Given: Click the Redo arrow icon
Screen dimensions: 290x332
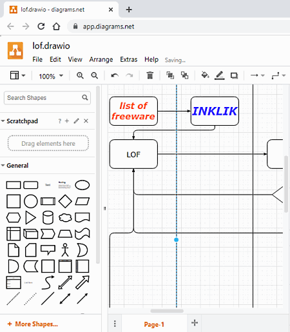Looking at the screenshot, I should (129, 75).
